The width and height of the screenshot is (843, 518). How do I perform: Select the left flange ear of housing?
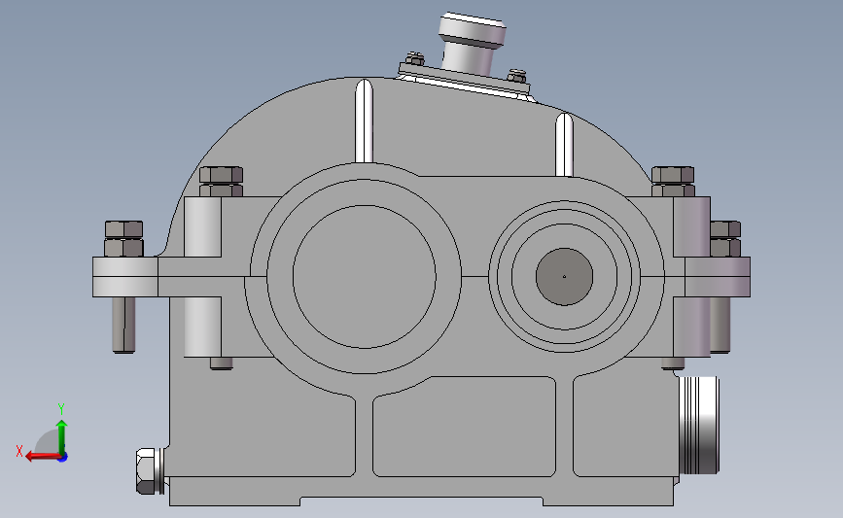(x=124, y=277)
